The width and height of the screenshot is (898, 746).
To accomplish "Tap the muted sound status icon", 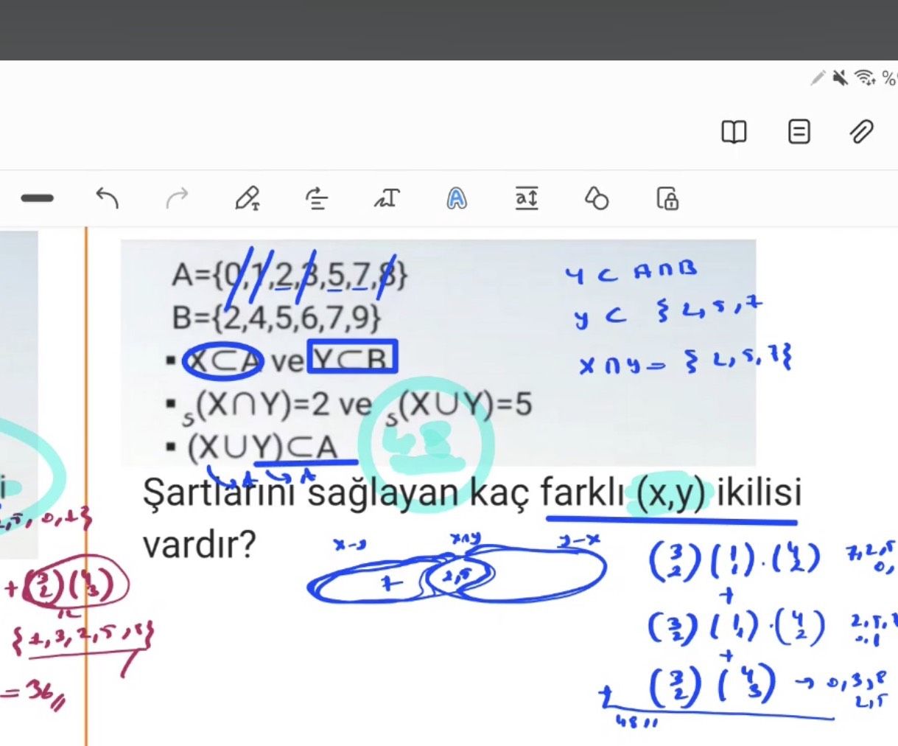I will point(840,77).
